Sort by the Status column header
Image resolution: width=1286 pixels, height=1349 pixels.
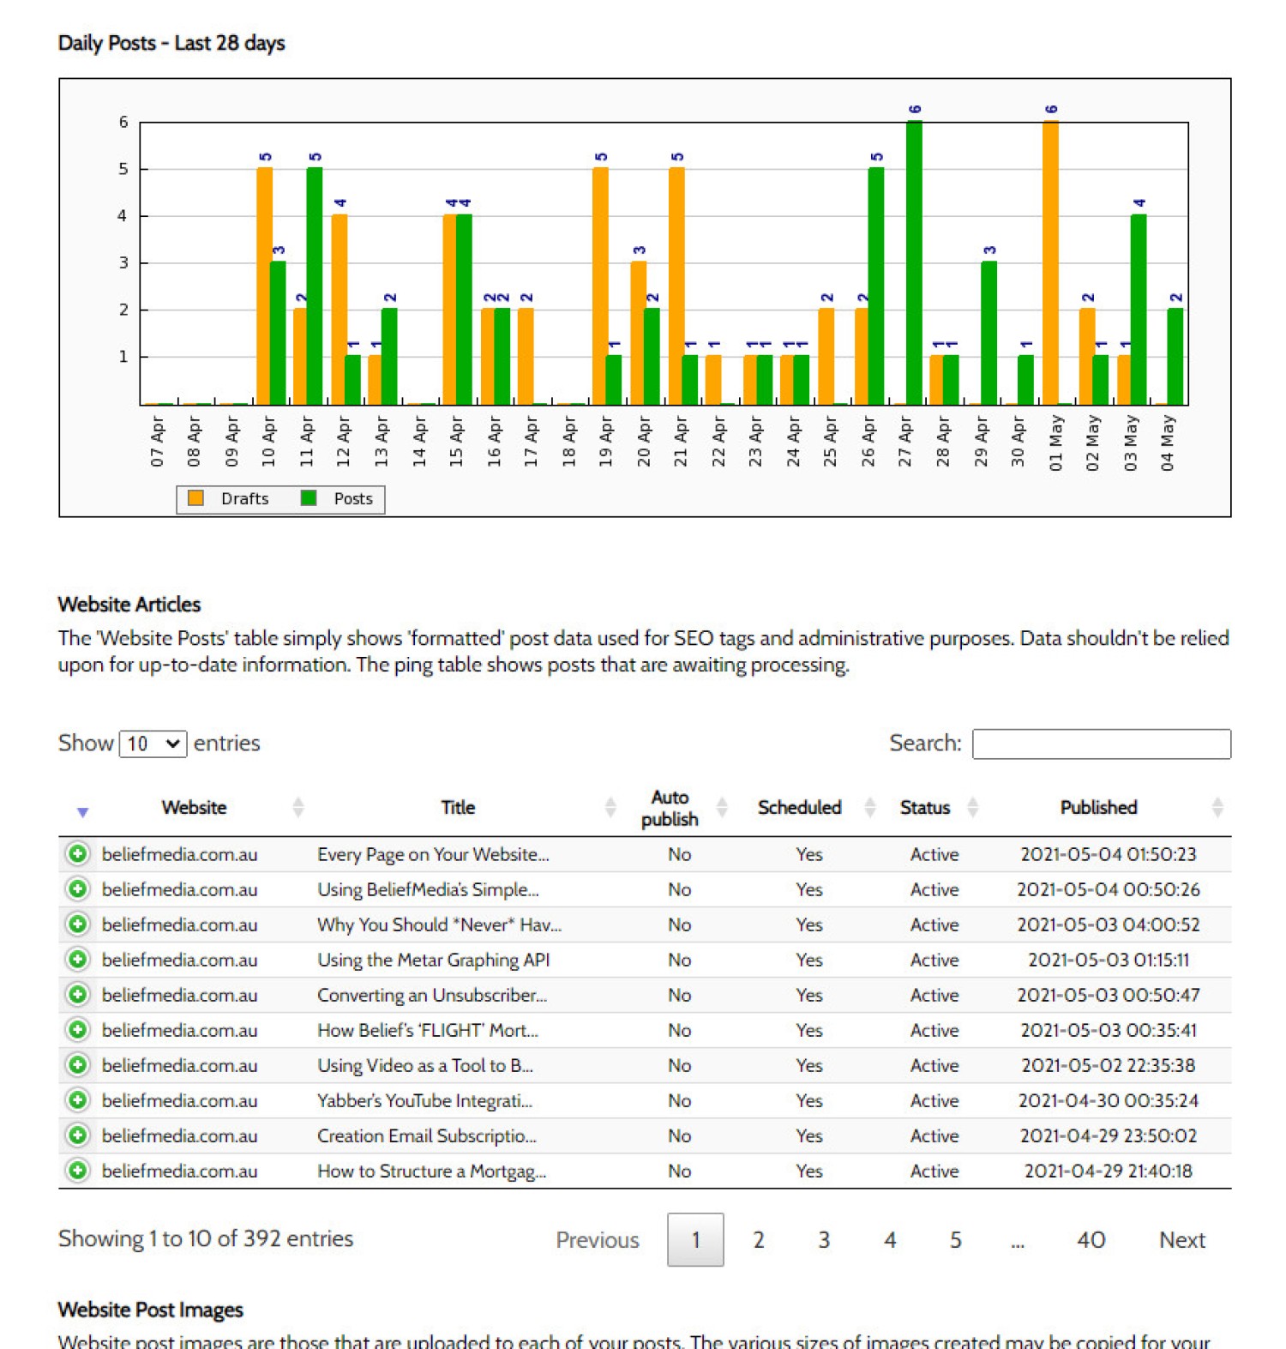pos(925,808)
